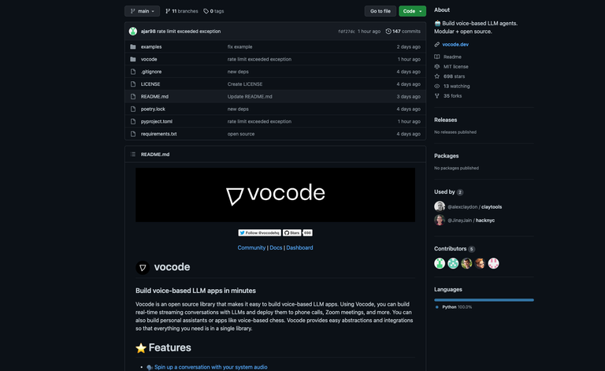
Task: Open the Community link
Action: point(251,247)
